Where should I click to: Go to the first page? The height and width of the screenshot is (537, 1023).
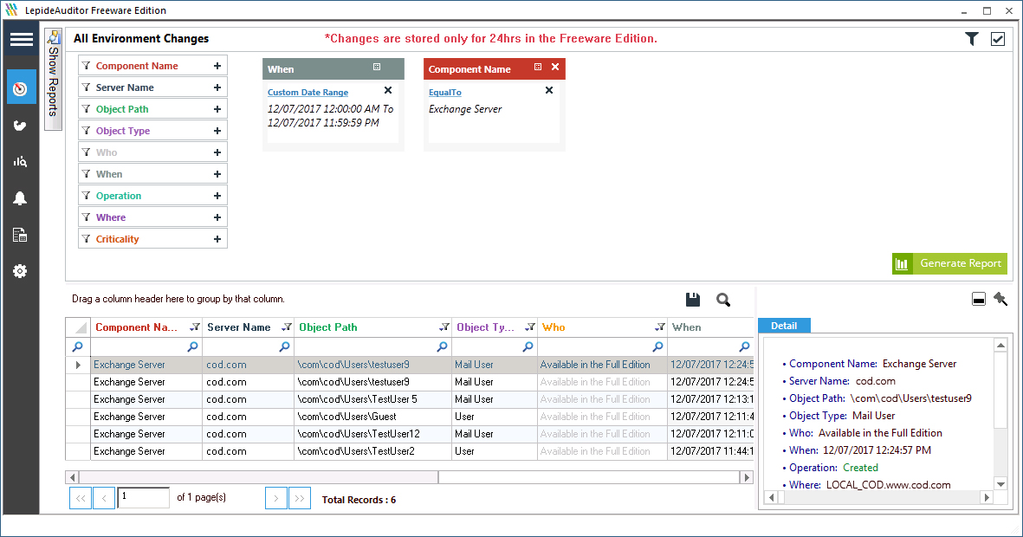81,498
